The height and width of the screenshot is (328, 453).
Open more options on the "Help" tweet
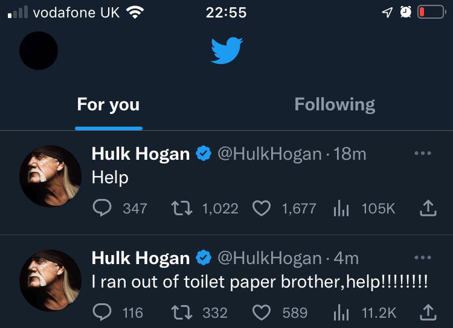(423, 154)
